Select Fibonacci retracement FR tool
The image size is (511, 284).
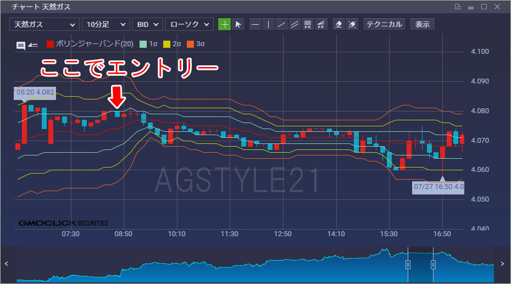click(x=308, y=25)
